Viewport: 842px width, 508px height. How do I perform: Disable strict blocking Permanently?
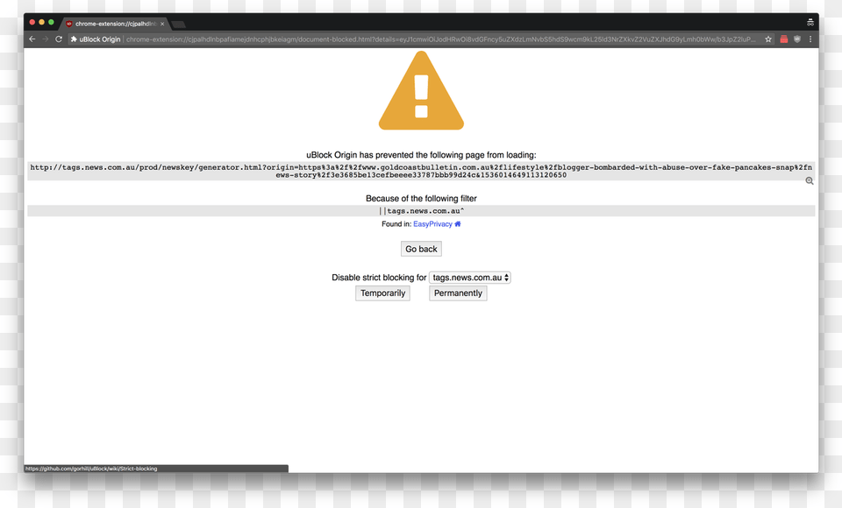click(x=458, y=293)
